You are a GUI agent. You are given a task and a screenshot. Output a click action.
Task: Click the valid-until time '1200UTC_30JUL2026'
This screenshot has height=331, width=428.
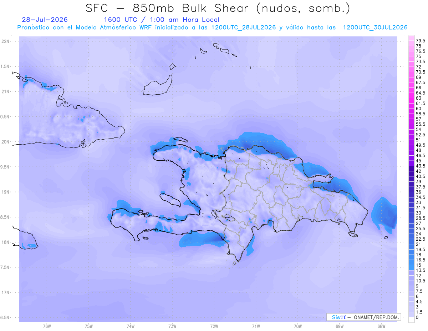375,27
